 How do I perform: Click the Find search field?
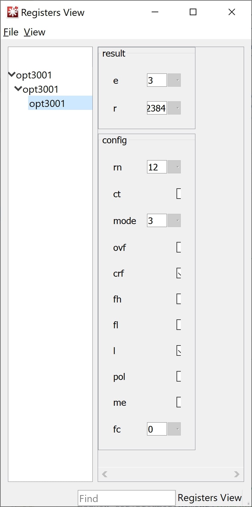click(126, 498)
